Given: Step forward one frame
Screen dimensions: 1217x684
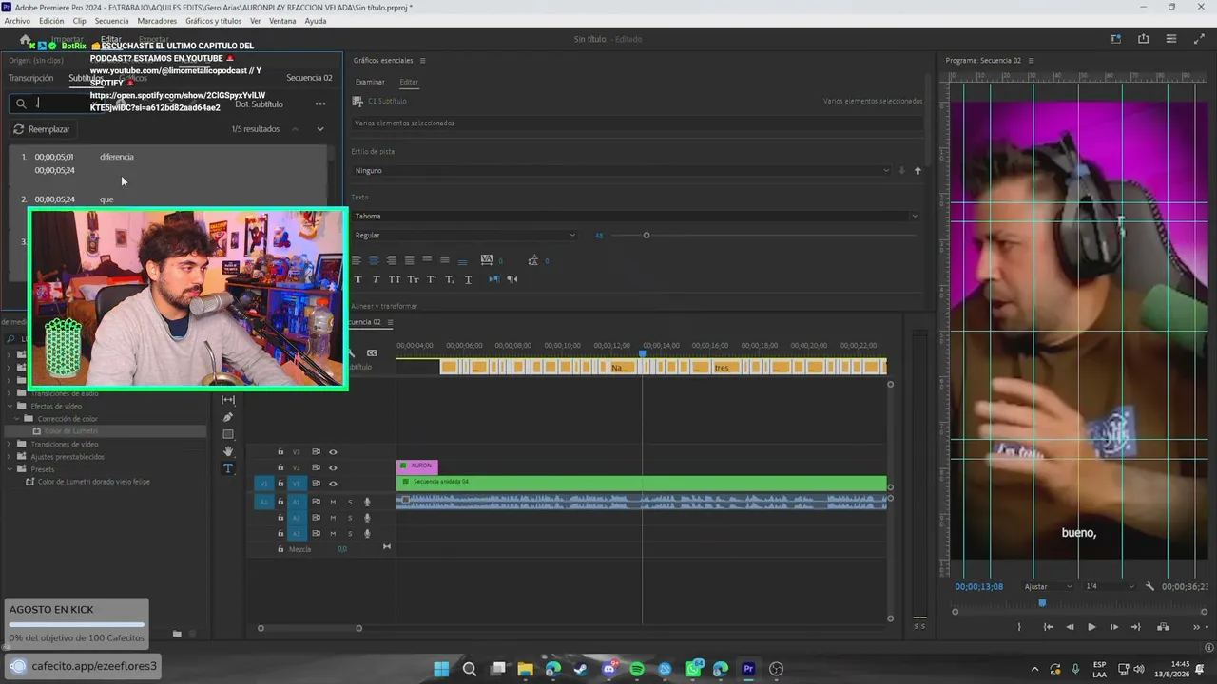Looking at the screenshot, I should [x=1114, y=627].
